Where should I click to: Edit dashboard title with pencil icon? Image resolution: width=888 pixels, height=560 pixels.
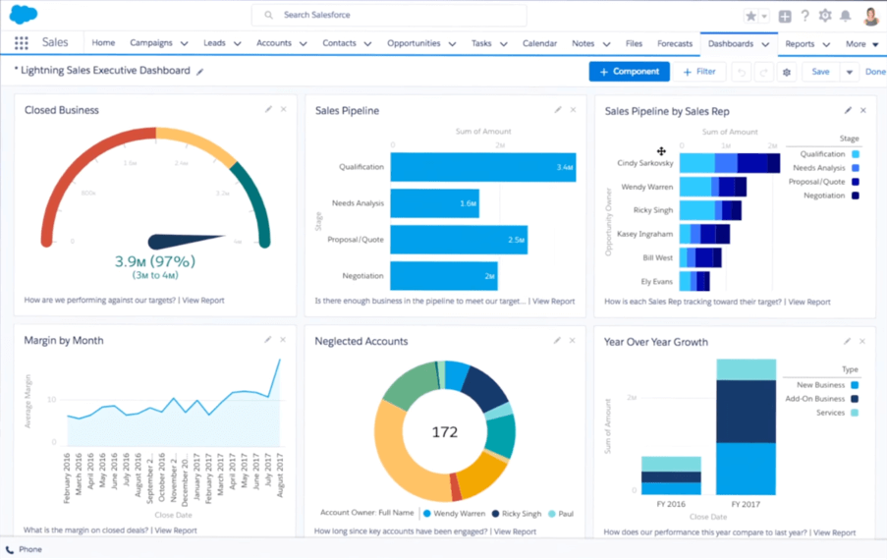200,72
